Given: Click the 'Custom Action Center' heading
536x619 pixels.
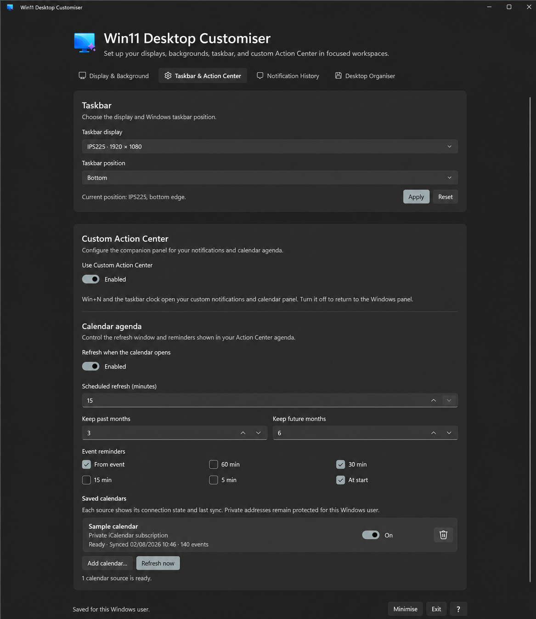Looking at the screenshot, I should pyautogui.click(x=125, y=239).
